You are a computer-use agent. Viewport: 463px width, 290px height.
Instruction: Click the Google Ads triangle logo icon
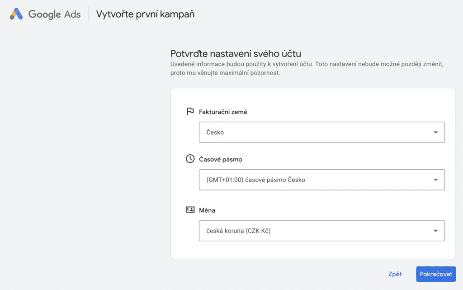pyautogui.click(x=16, y=14)
